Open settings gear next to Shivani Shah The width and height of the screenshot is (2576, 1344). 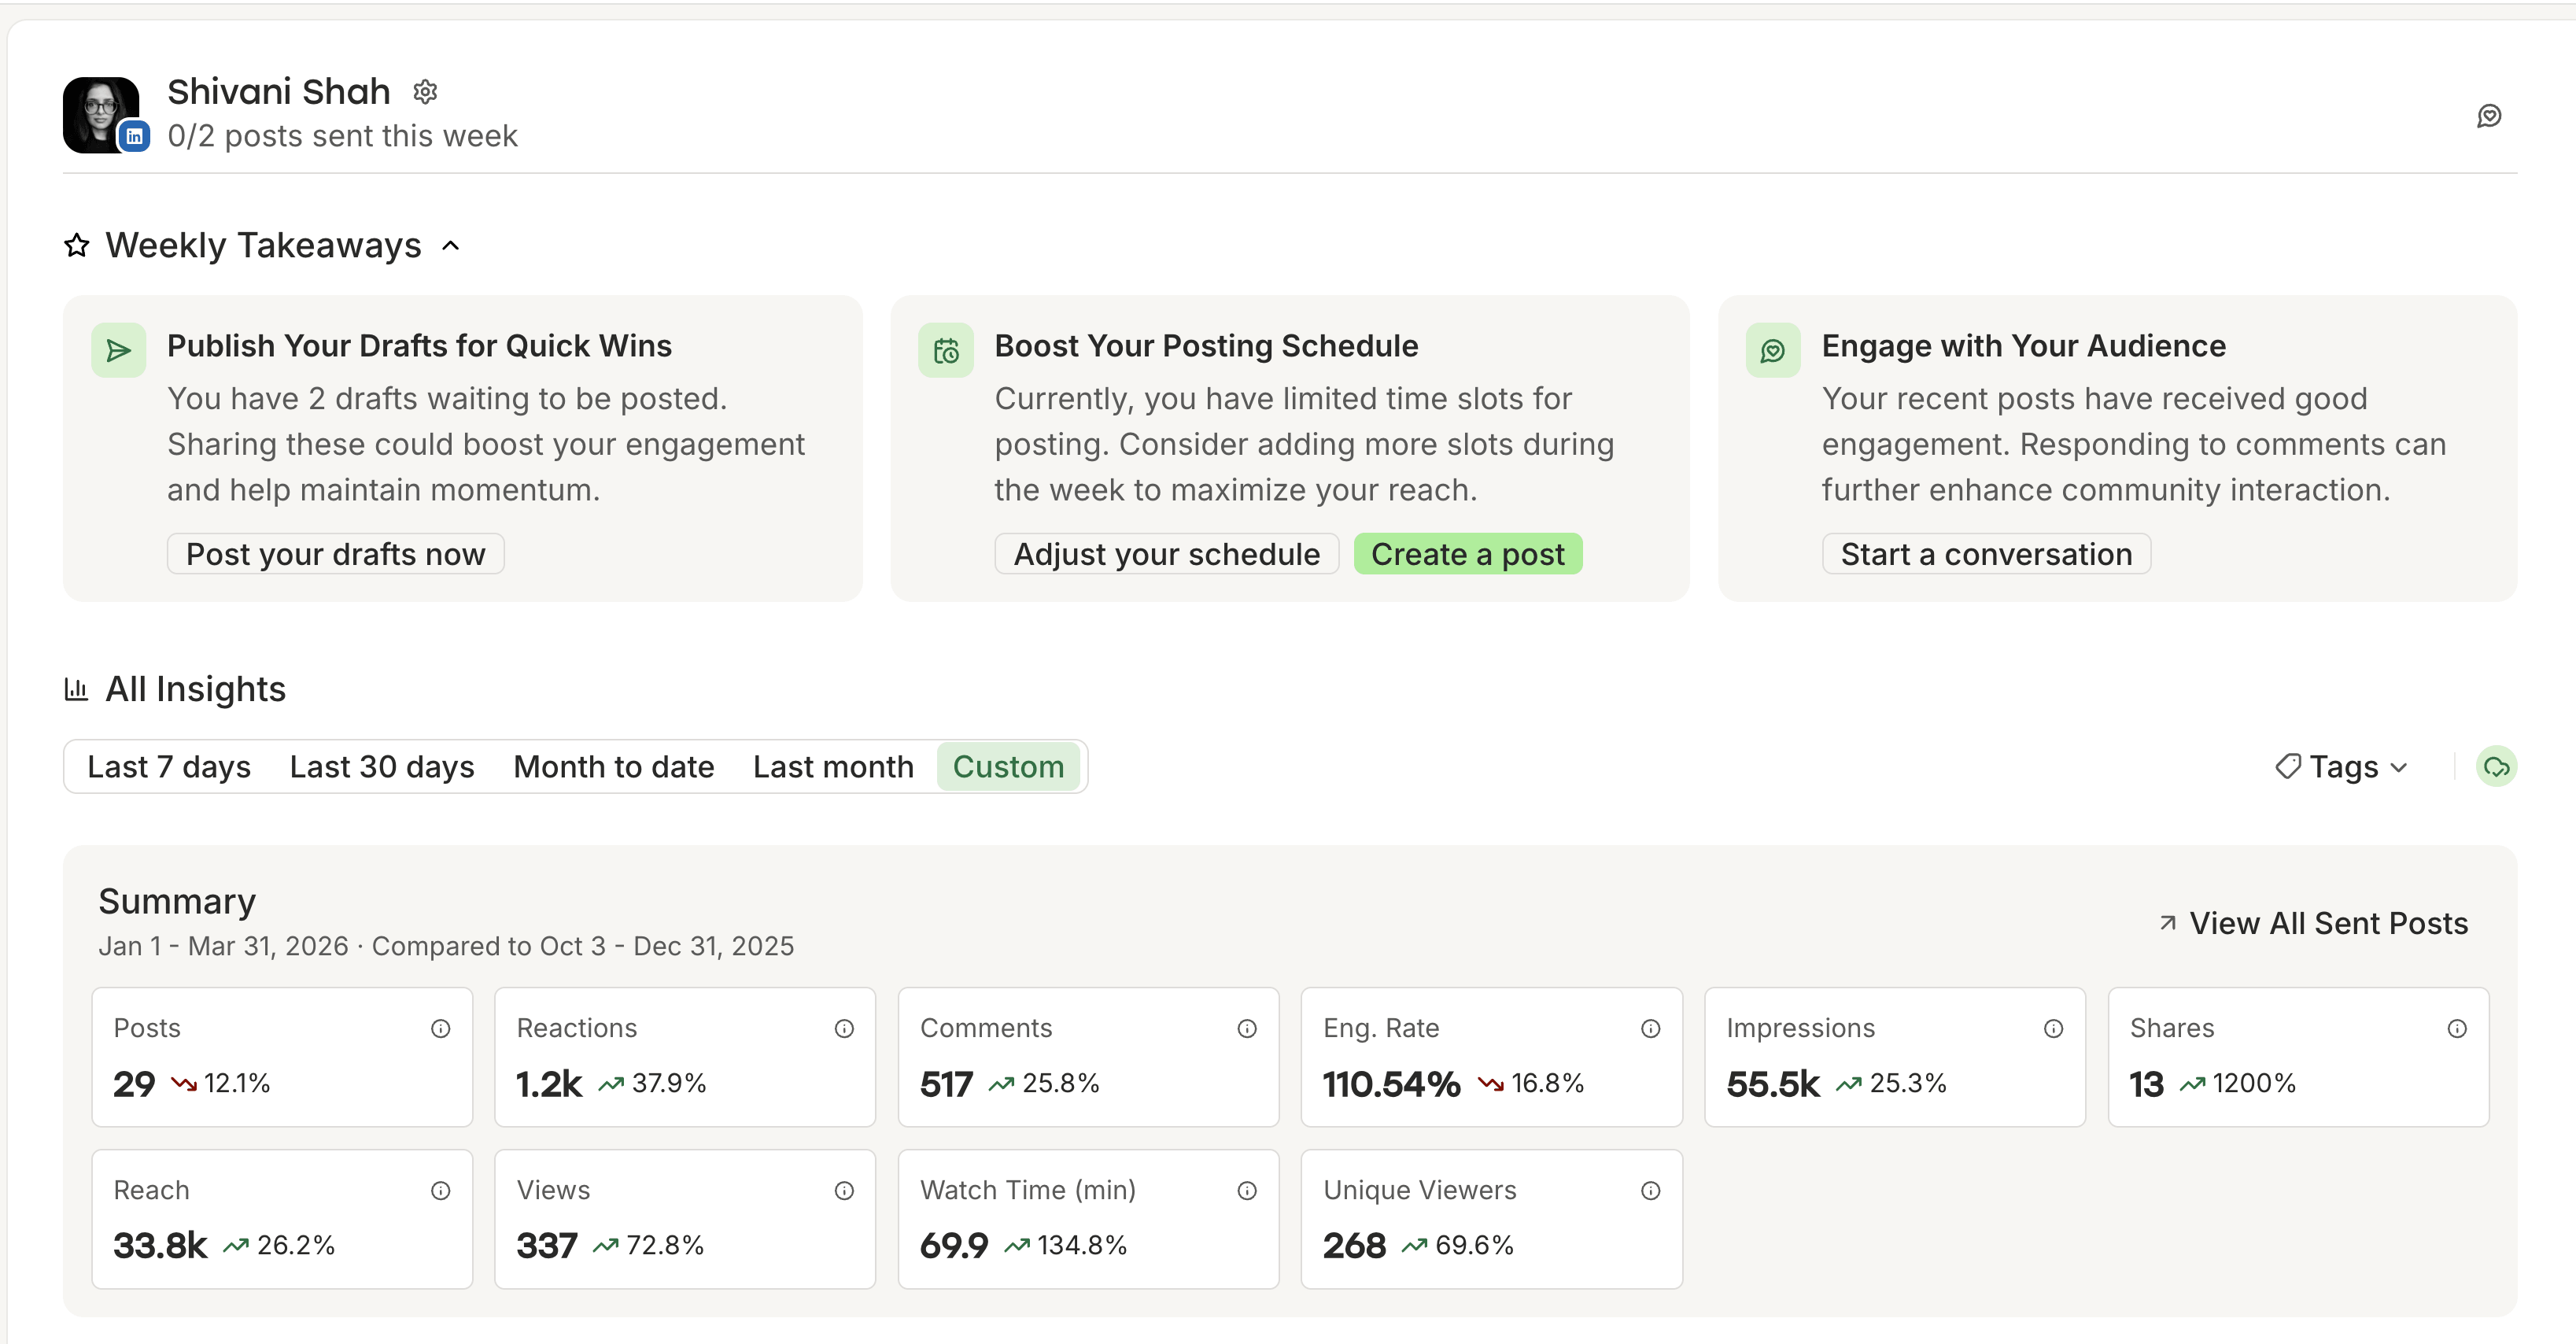click(425, 92)
